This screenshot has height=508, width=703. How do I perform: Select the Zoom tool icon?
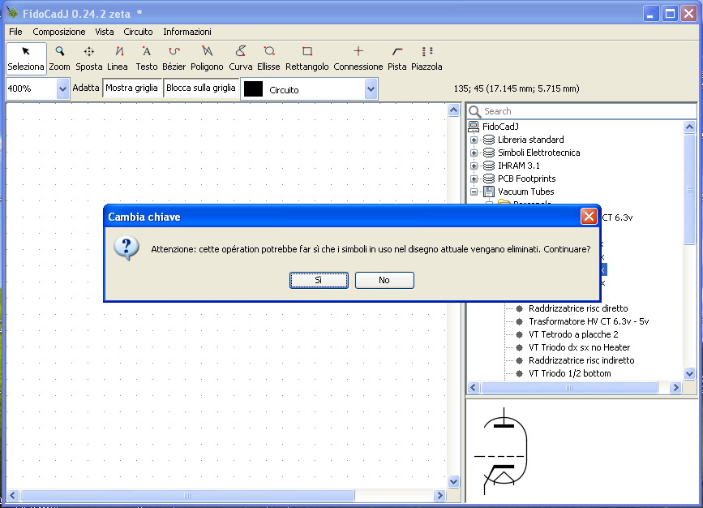59,57
